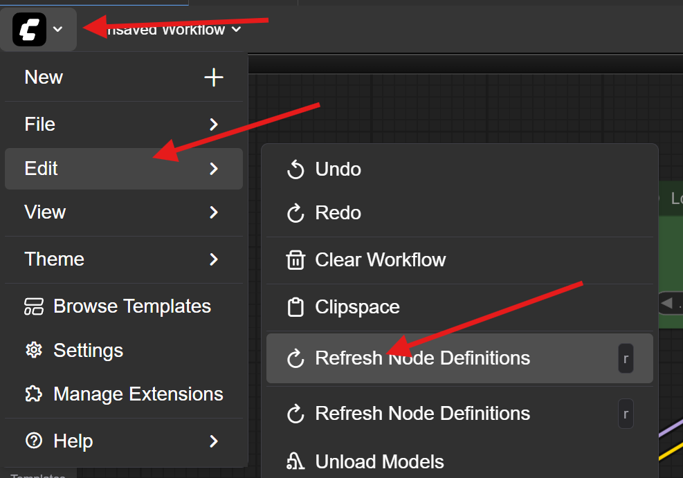Click the Browse Templates layout icon
The image size is (683, 478).
[33, 306]
